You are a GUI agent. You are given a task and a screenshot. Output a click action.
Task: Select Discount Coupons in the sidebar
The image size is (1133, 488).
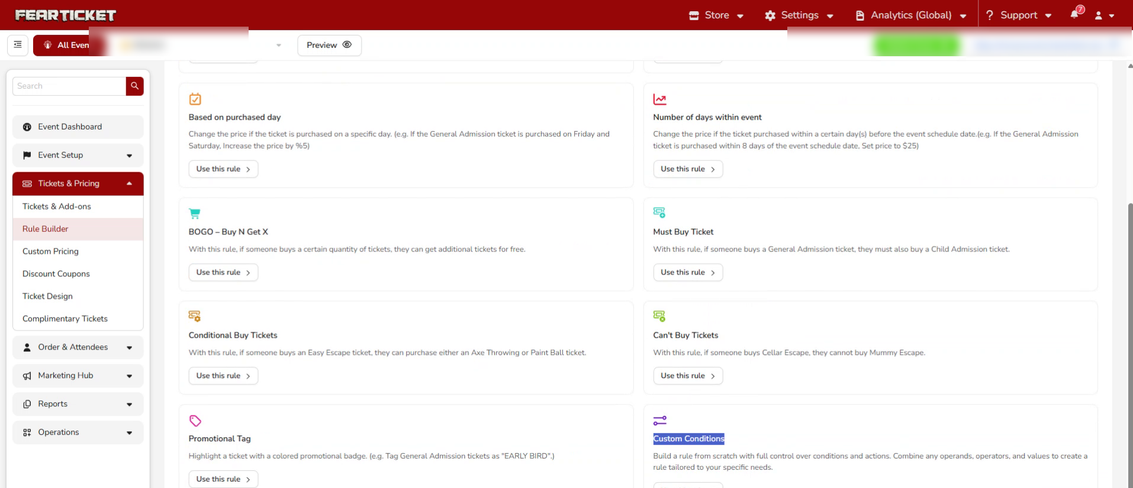click(x=56, y=274)
